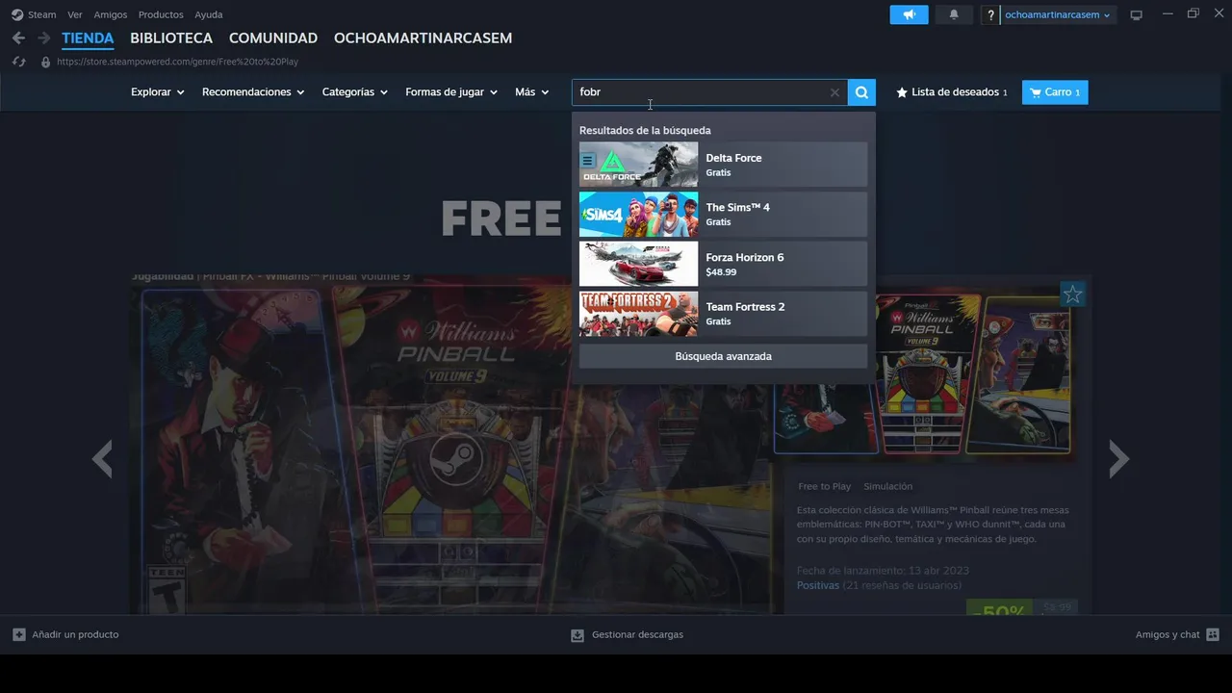Open Búsqueda avanzada
The width and height of the screenshot is (1232, 693).
pyautogui.click(x=723, y=356)
